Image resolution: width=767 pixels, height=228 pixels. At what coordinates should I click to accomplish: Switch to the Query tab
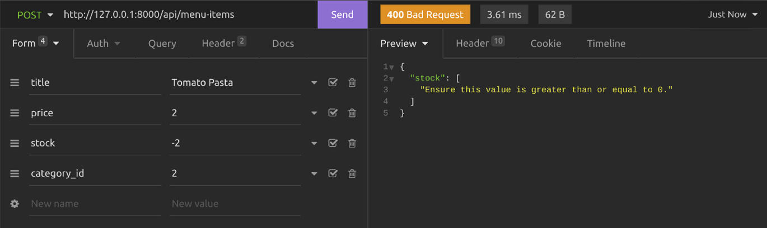(162, 44)
